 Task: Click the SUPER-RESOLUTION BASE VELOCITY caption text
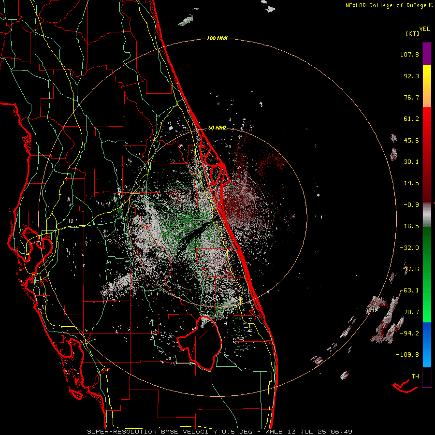pyautogui.click(x=152, y=432)
